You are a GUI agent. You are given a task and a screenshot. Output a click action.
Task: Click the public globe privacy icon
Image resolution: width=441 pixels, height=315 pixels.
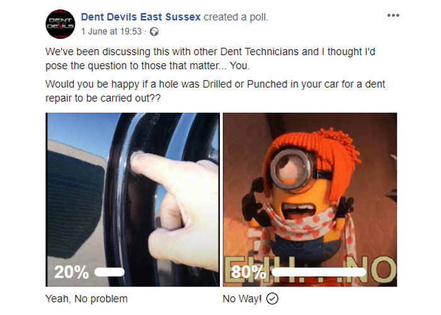coord(154,31)
